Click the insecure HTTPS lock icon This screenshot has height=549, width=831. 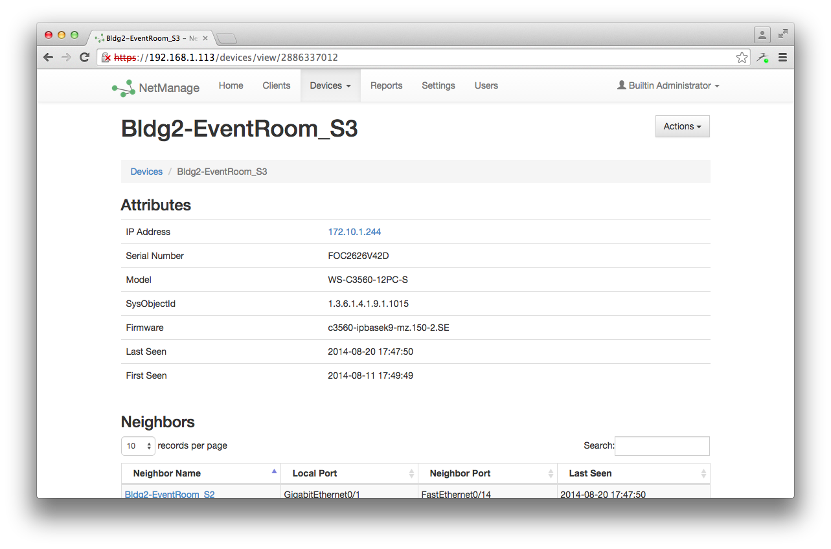coord(106,58)
